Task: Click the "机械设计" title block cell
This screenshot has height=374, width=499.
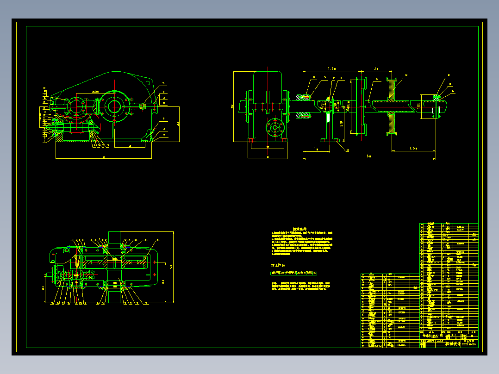Action: 453,344
